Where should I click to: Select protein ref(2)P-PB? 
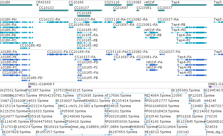coord(154,67)
